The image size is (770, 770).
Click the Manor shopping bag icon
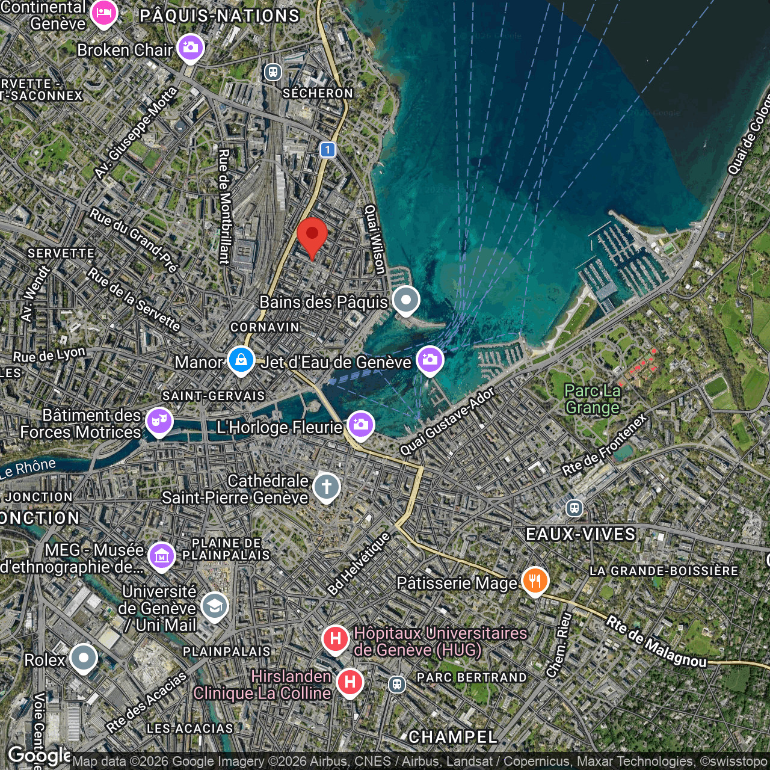241,360
